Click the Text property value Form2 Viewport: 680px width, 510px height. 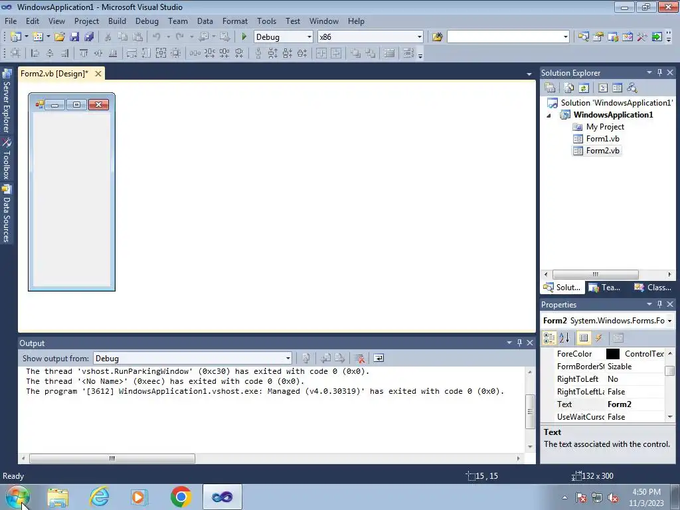pyautogui.click(x=620, y=404)
